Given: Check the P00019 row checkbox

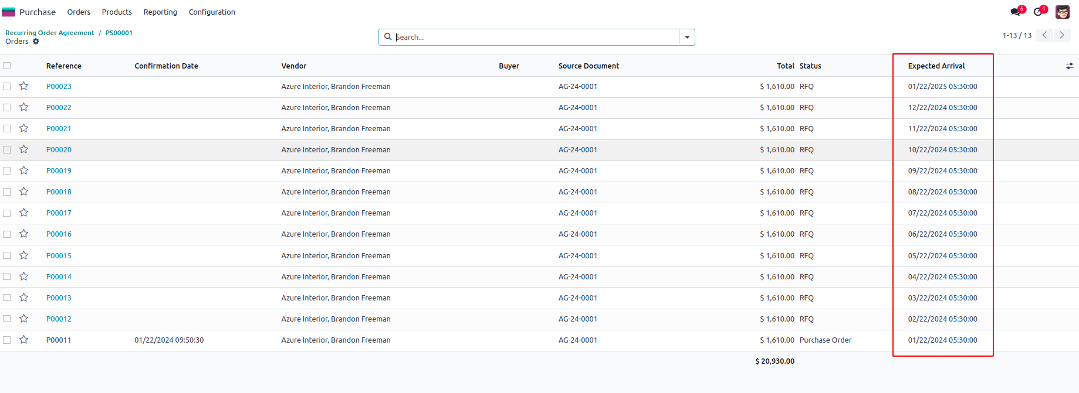Looking at the screenshot, I should pos(7,170).
